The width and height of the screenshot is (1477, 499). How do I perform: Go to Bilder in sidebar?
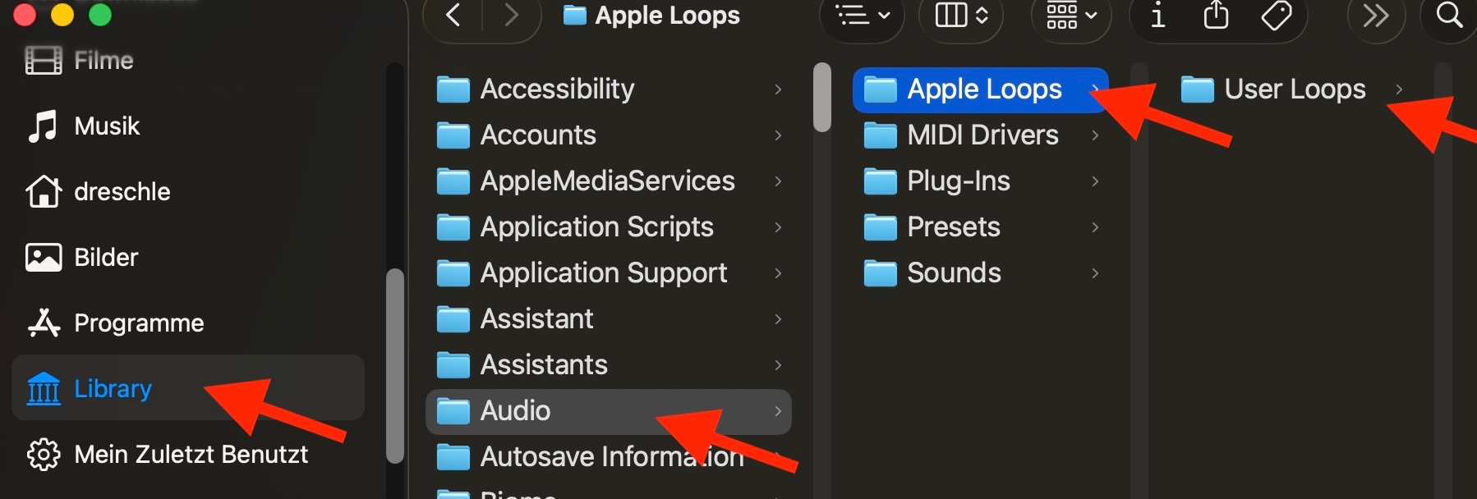click(106, 258)
